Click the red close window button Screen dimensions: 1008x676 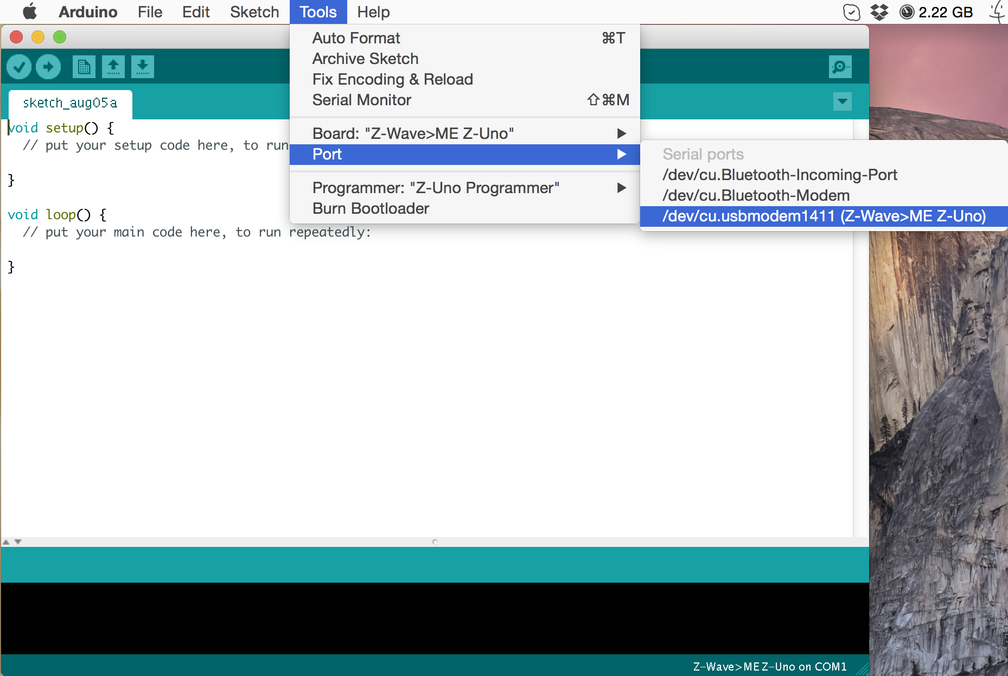pos(16,37)
